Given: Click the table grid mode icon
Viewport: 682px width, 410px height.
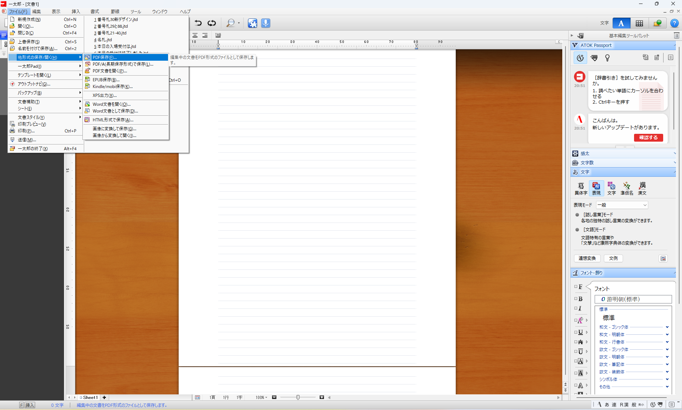Looking at the screenshot, I should coord(639,23).
